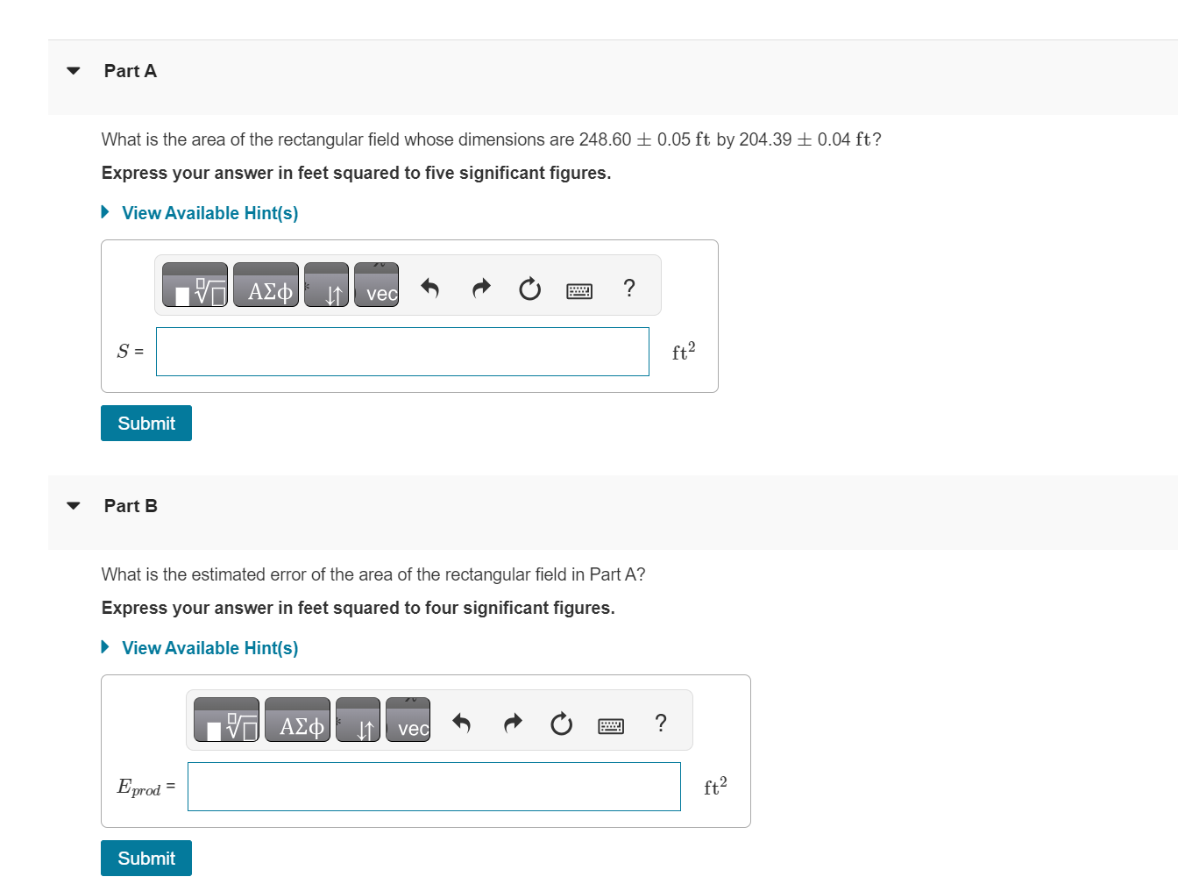This screenshot has width=1178, height=884.
Task: Collapse the Part A section
Action: click(72, 70)
